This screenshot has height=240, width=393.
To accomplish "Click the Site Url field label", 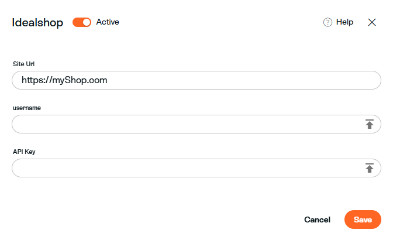I will click(x=24, y=64).
